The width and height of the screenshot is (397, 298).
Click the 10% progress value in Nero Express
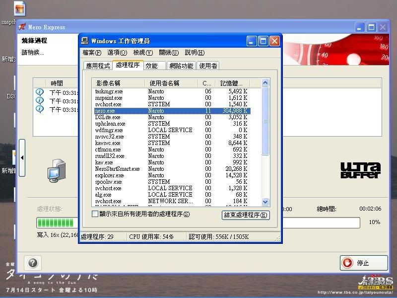tap(375, 222)
